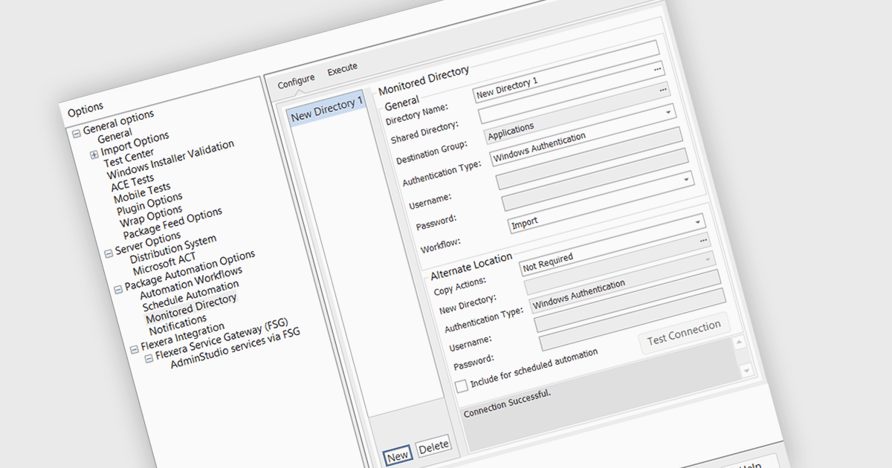The height and width of the screenshot is (468, 892).
Task: Select Windows Installer Validation
Action: coord(170,159)
